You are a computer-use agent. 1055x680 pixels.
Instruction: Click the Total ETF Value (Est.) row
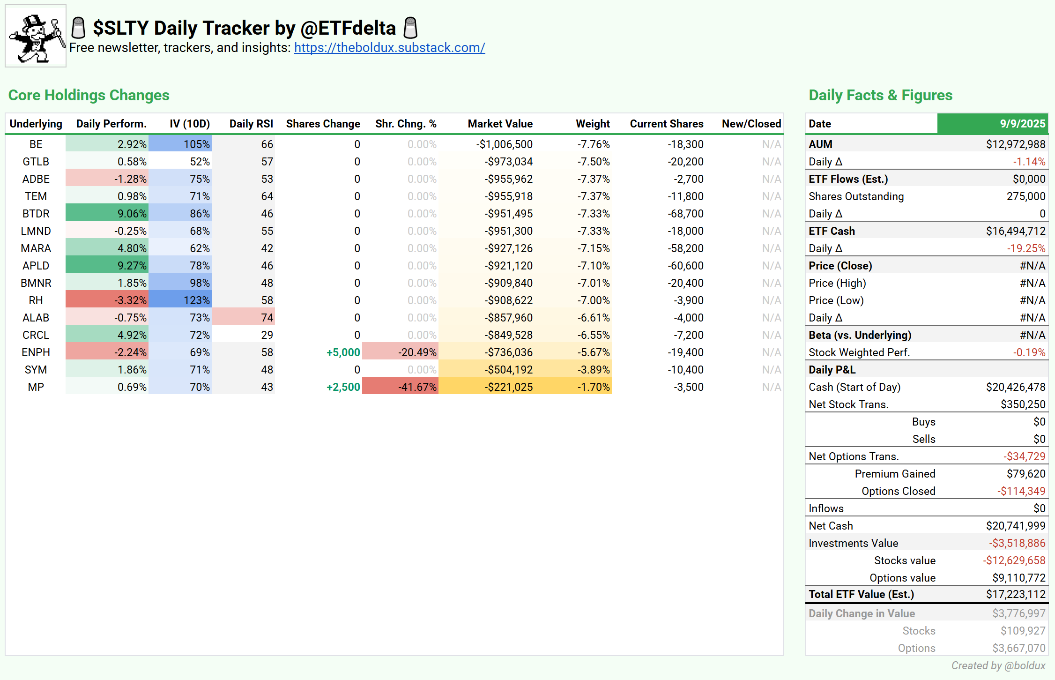click(x=861, y=594)
